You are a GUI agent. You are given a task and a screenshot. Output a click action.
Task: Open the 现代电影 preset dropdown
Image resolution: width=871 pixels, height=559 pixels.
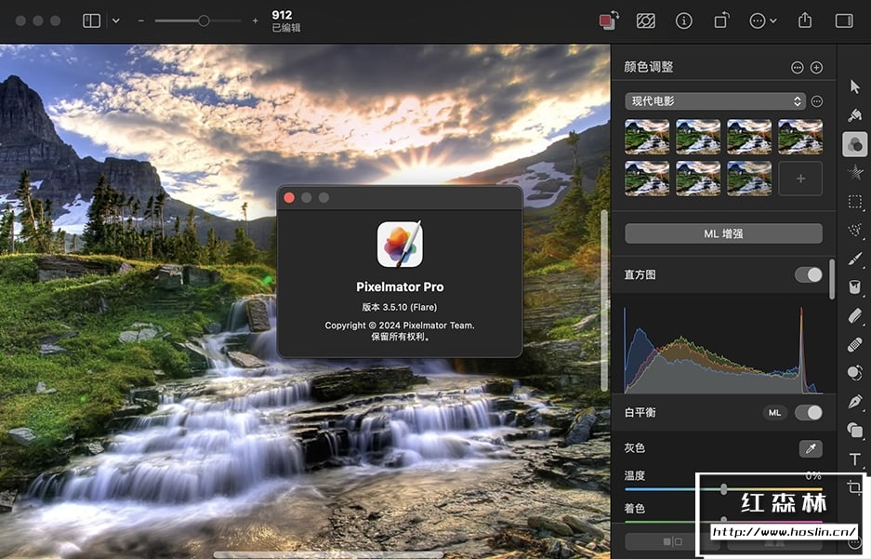716,101
